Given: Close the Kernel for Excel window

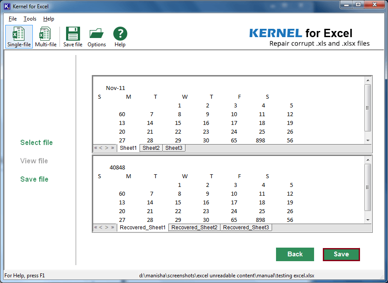Looking at the screenshot, I should pos(374,4).
